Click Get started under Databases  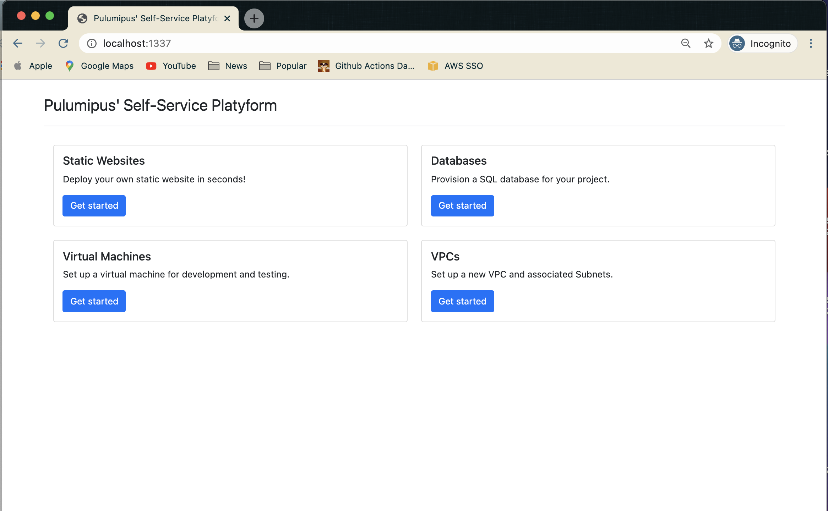(462, 206)
